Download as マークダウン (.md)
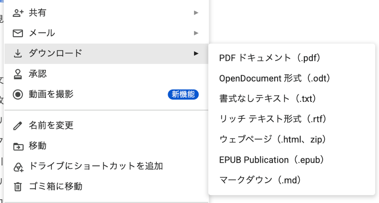Image resolution: width=379 pixels, height=203 pixels. [292, 180]
